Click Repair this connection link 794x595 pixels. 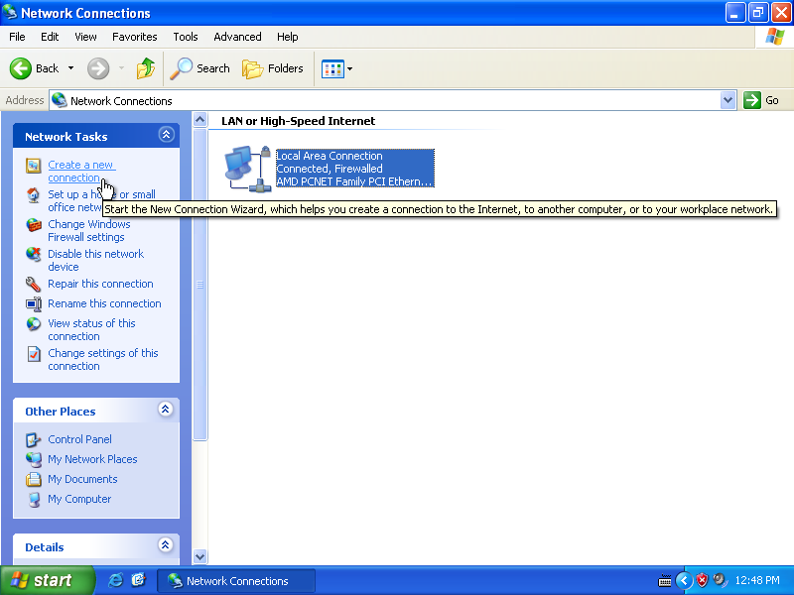pyautogui.click(x=100, y=284)
